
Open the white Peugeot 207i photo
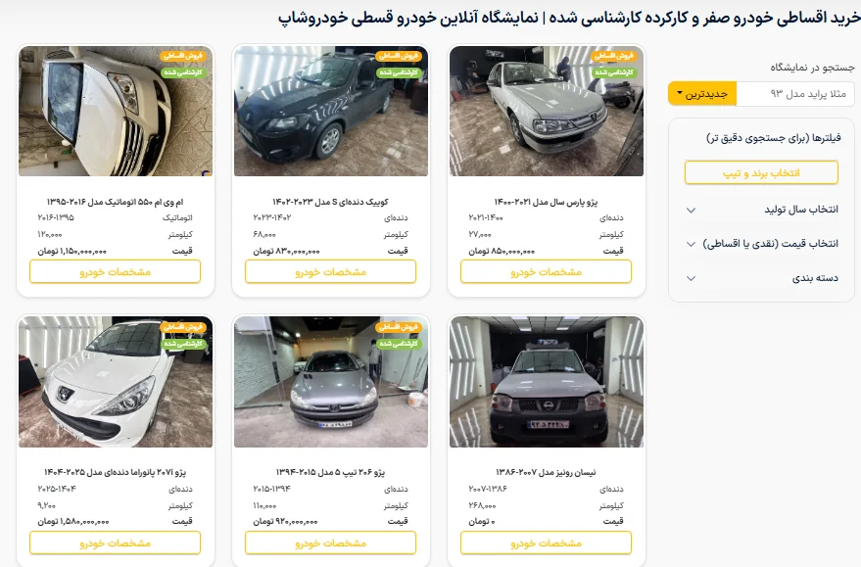click(x=116, y=382)
